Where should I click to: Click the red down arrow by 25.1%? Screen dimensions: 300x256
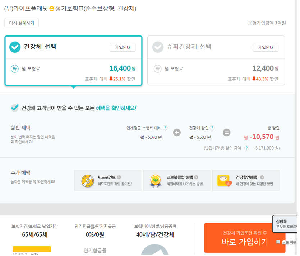click(111, 79)
